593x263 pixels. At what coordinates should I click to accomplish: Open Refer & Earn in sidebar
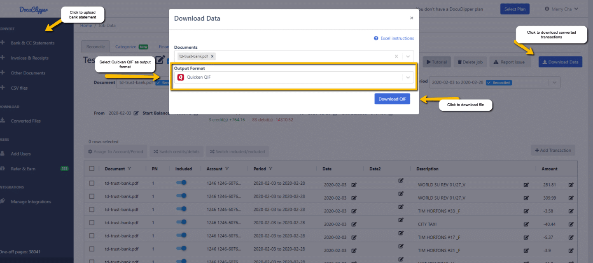[x=23, y=169]
